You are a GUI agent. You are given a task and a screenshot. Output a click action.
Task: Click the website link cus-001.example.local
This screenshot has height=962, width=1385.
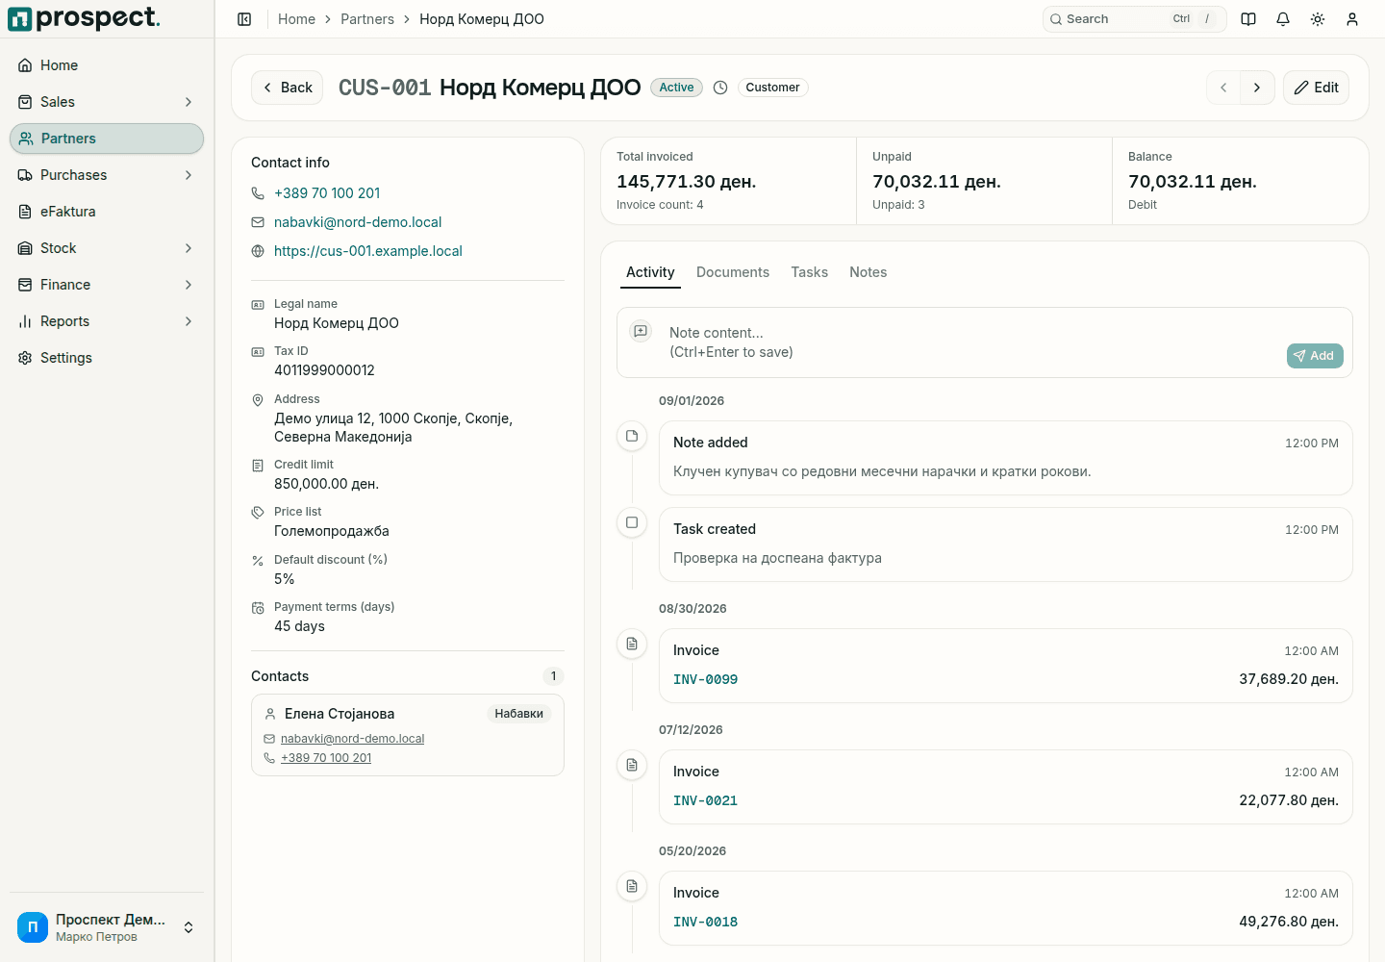pos(368,251)
